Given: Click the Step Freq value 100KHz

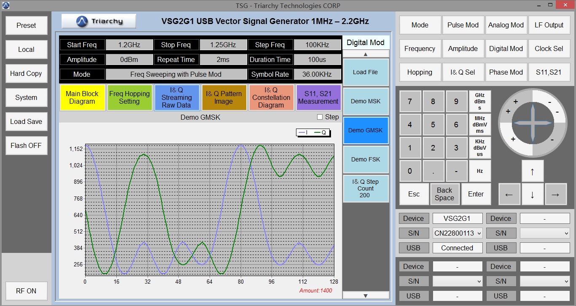Looking at the screenshot, I should [x=317, y=45].
